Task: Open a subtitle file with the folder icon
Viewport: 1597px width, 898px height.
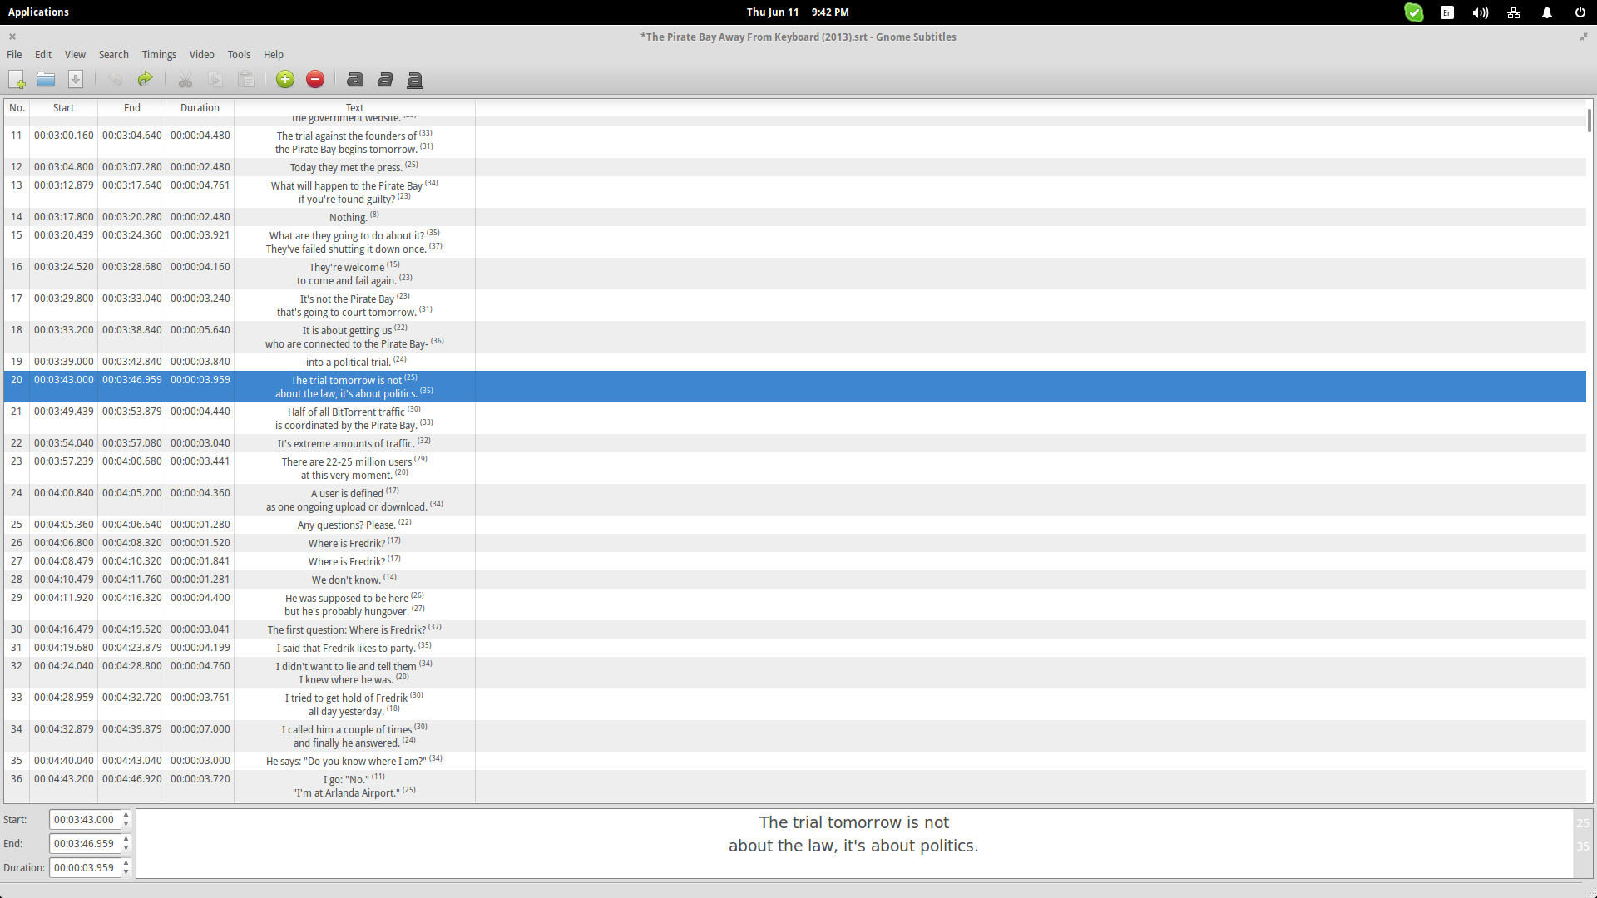Action: pyautogui.click(x=46, y=79)
